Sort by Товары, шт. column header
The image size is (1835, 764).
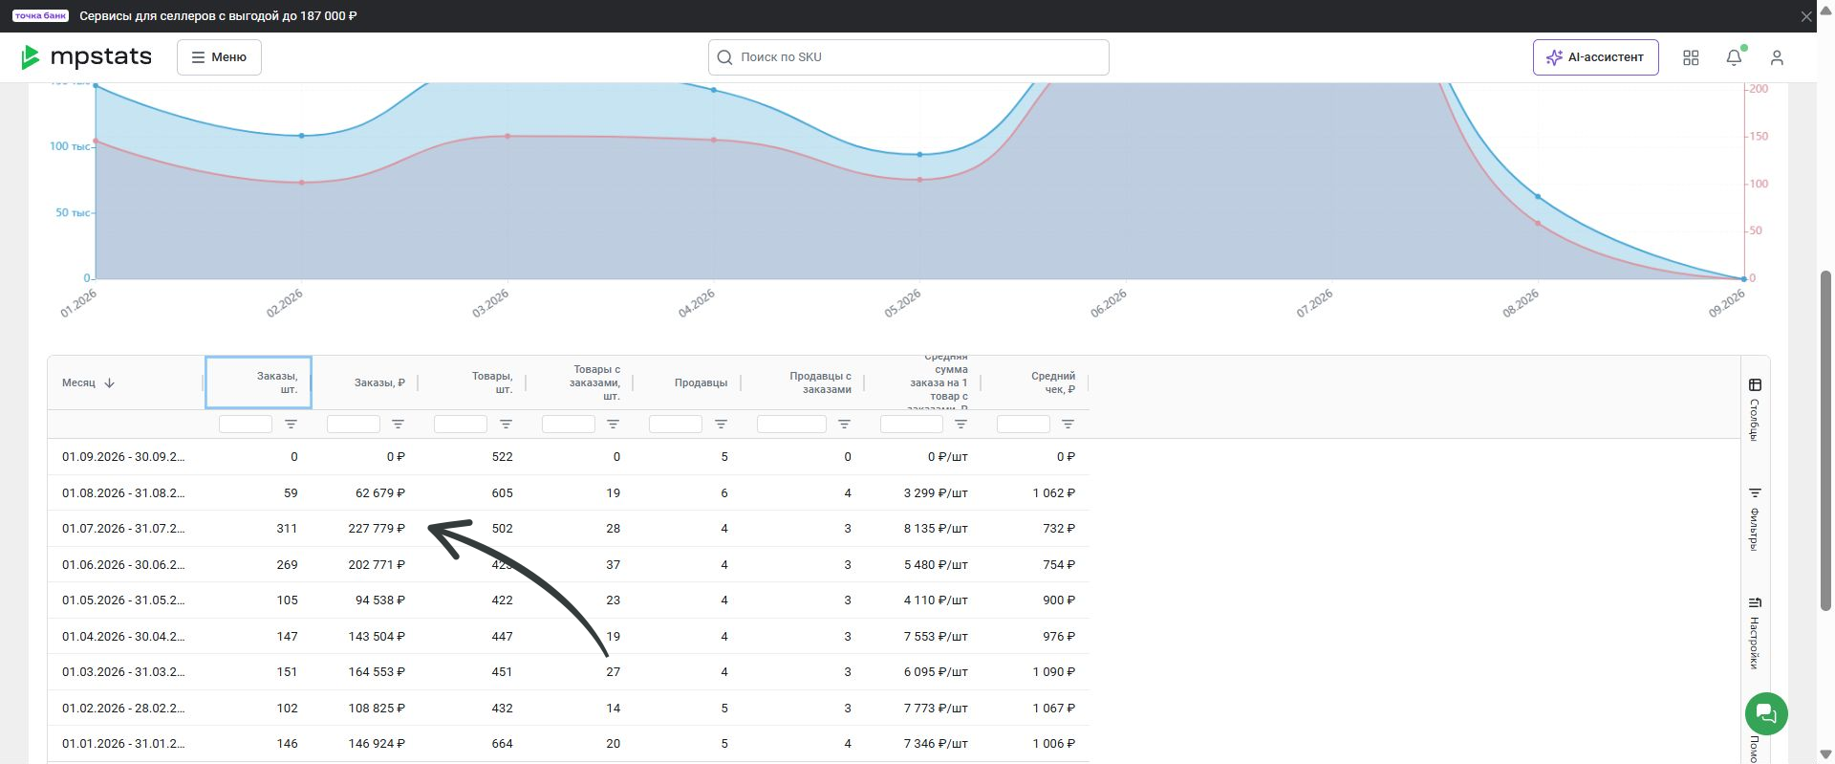tap(492, 382)
